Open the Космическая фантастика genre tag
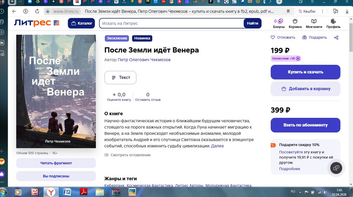 click(x=150, y=186)
